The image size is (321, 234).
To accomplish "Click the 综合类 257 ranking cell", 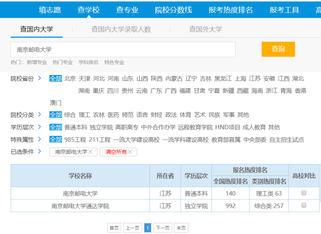I will coord(269,206).
